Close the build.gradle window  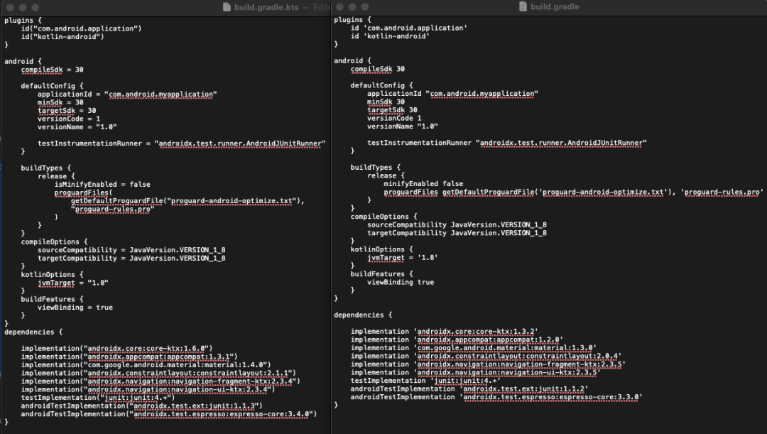point(339,7)
